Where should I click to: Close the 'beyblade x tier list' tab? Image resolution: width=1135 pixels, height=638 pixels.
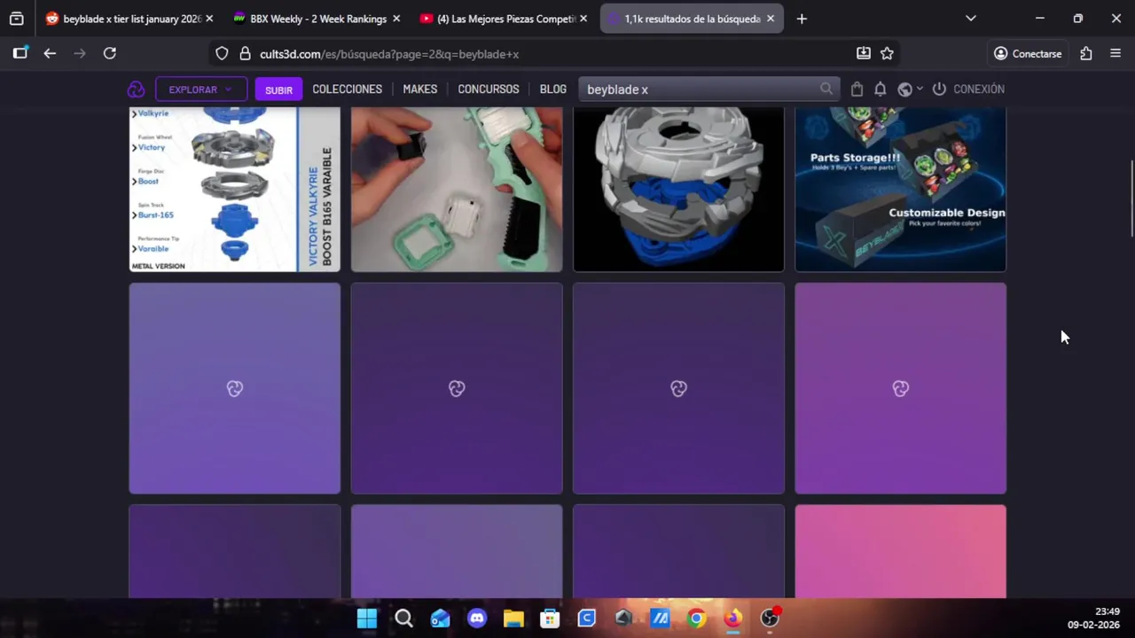click(209, 19)
